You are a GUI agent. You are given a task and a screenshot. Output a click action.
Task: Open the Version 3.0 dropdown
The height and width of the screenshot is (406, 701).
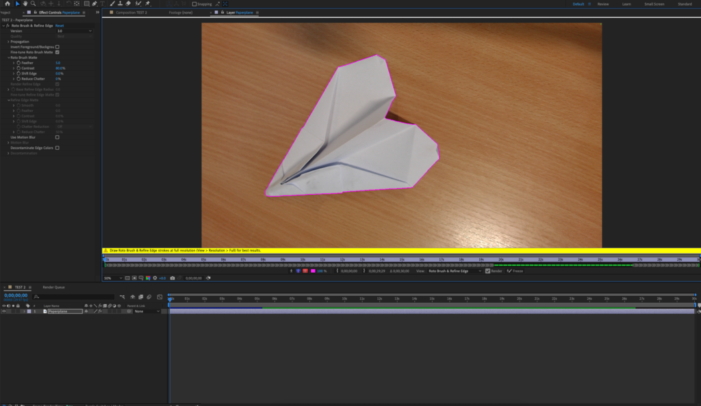pyautogui.click(x=74, y=31)
